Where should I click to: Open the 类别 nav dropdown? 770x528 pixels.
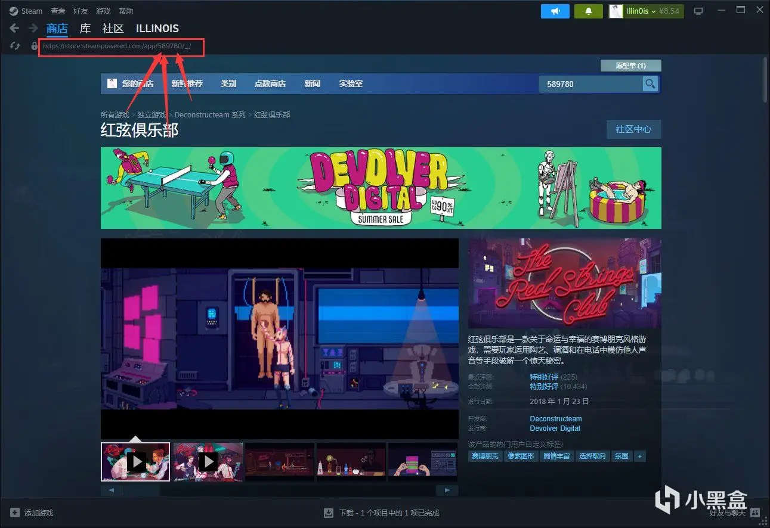pyautogui.click(x=228, y=83)
